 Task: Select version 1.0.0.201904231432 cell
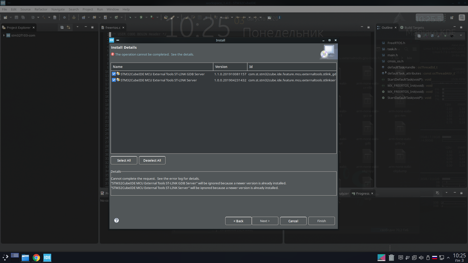(x=230, y=80)
